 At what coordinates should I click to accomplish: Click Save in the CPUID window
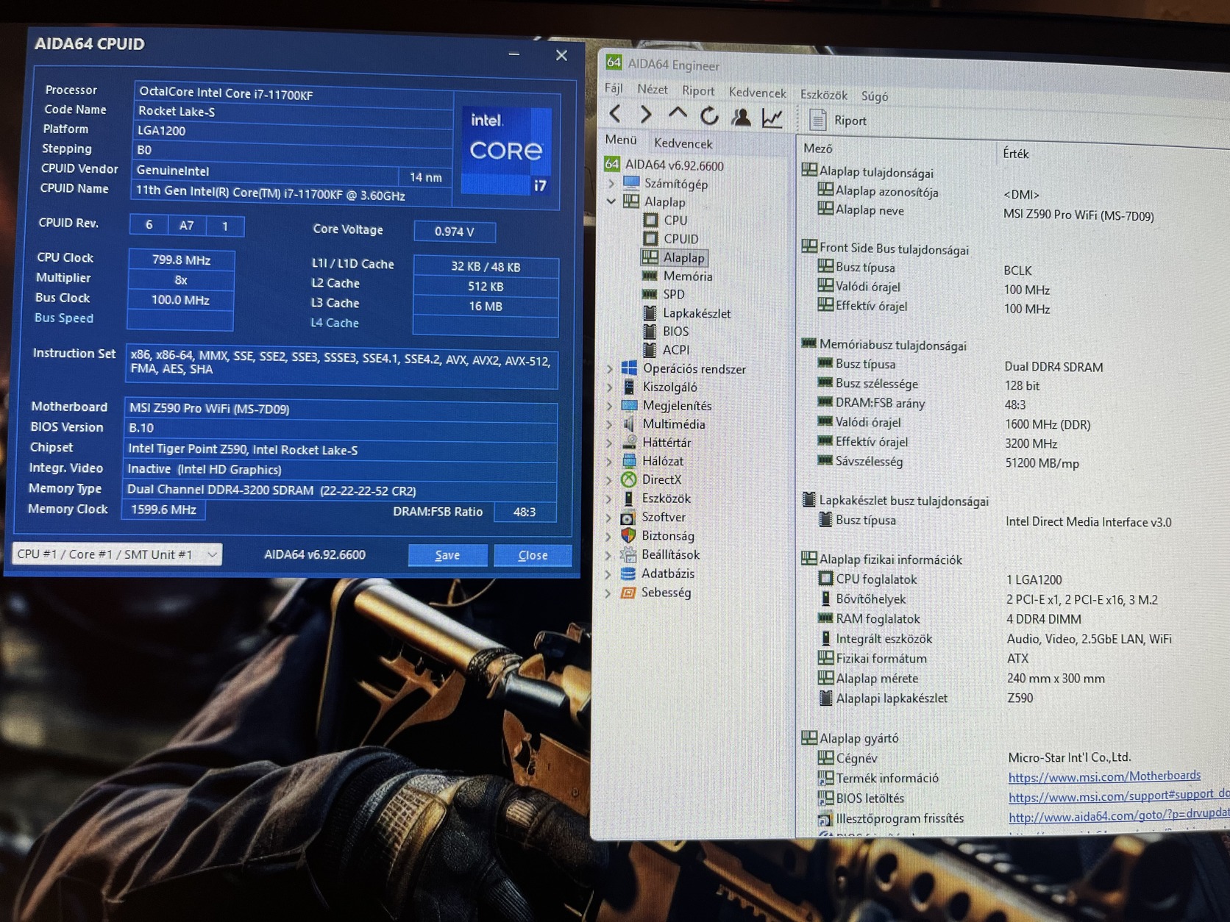[x=447, y=555]
